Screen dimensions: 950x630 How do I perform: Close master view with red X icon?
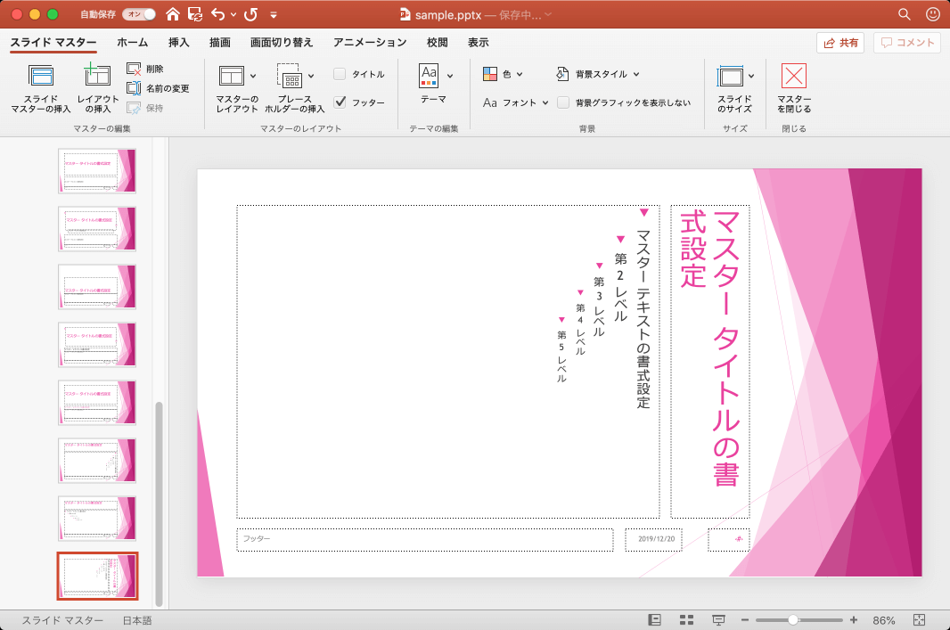(793, 77)
